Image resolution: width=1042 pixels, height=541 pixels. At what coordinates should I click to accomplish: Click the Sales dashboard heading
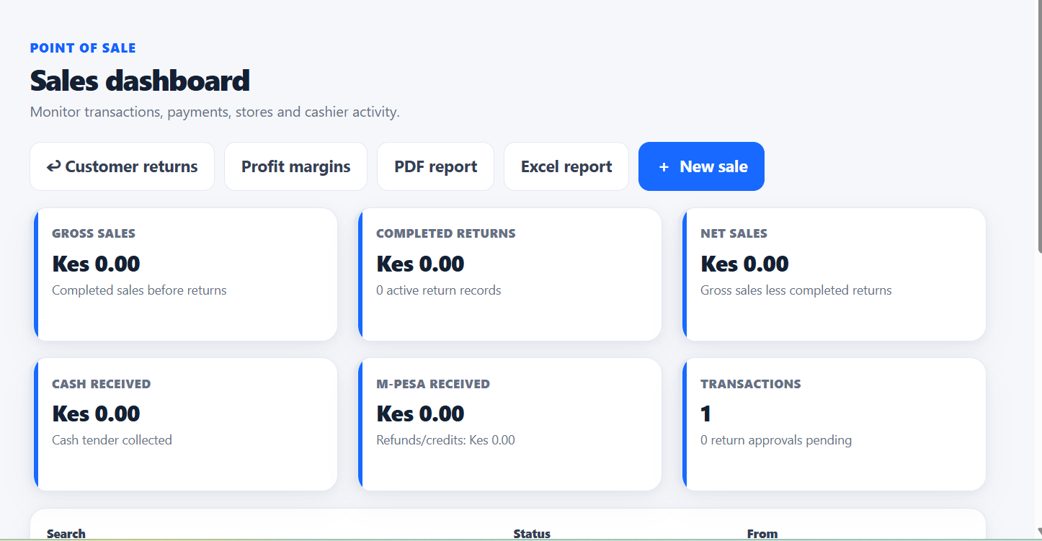(x=140, y=81)
